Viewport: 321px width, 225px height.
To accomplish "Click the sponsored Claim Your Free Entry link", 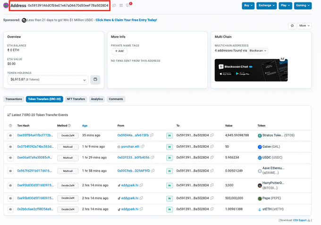I will point(127,20).
